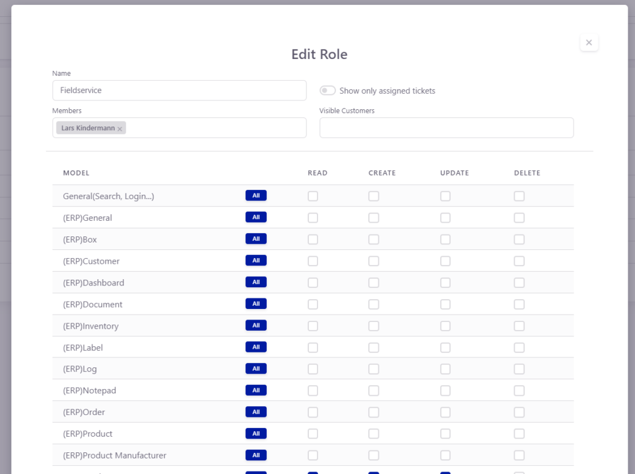Select All permissions for (ERP)Product Manufacturer
Image resolution: width=635 pixels, height=474 pixels.
click(255, 455)
